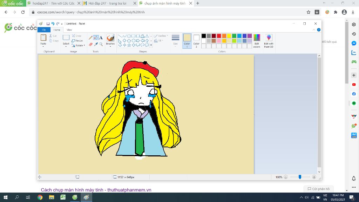
Task: Reload the browser page
Action: (23, 12)
